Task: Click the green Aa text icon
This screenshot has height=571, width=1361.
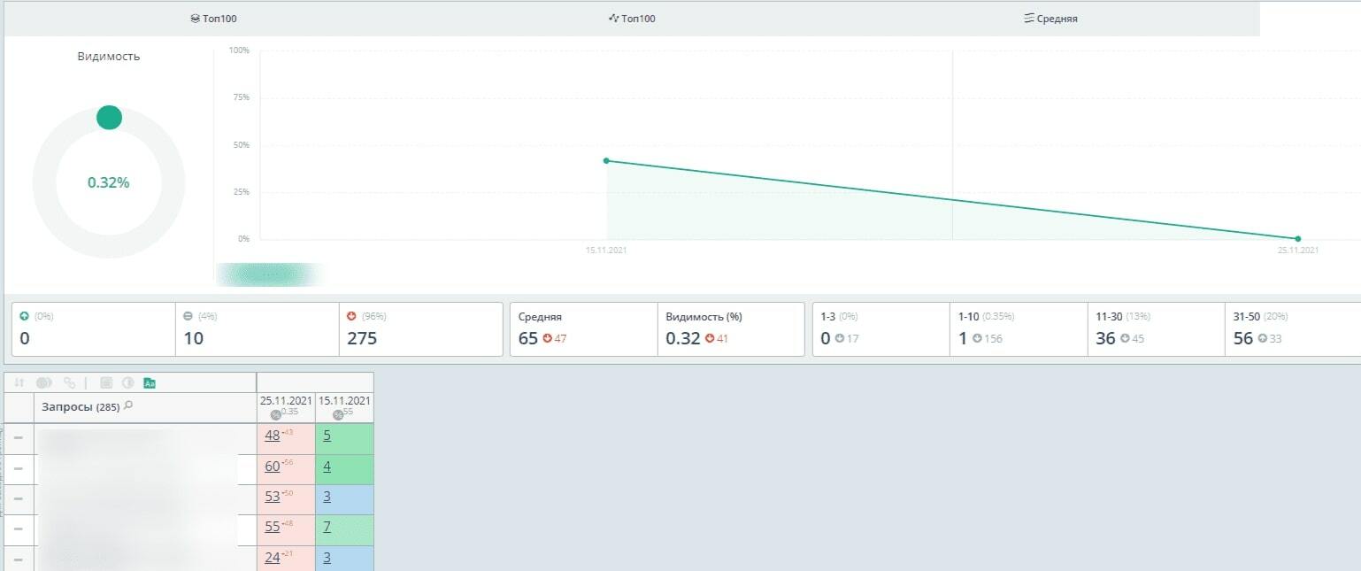Action: click(150, 382)
